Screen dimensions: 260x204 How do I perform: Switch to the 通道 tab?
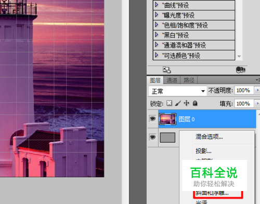(172, 80)
